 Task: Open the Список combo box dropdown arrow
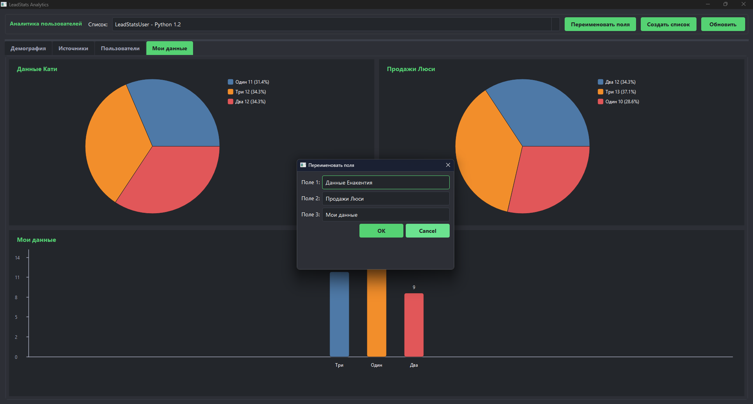[x=555, y=24]
